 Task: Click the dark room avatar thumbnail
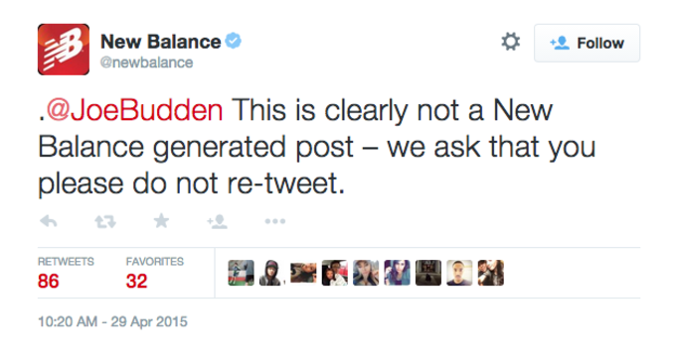coord(428,273)
